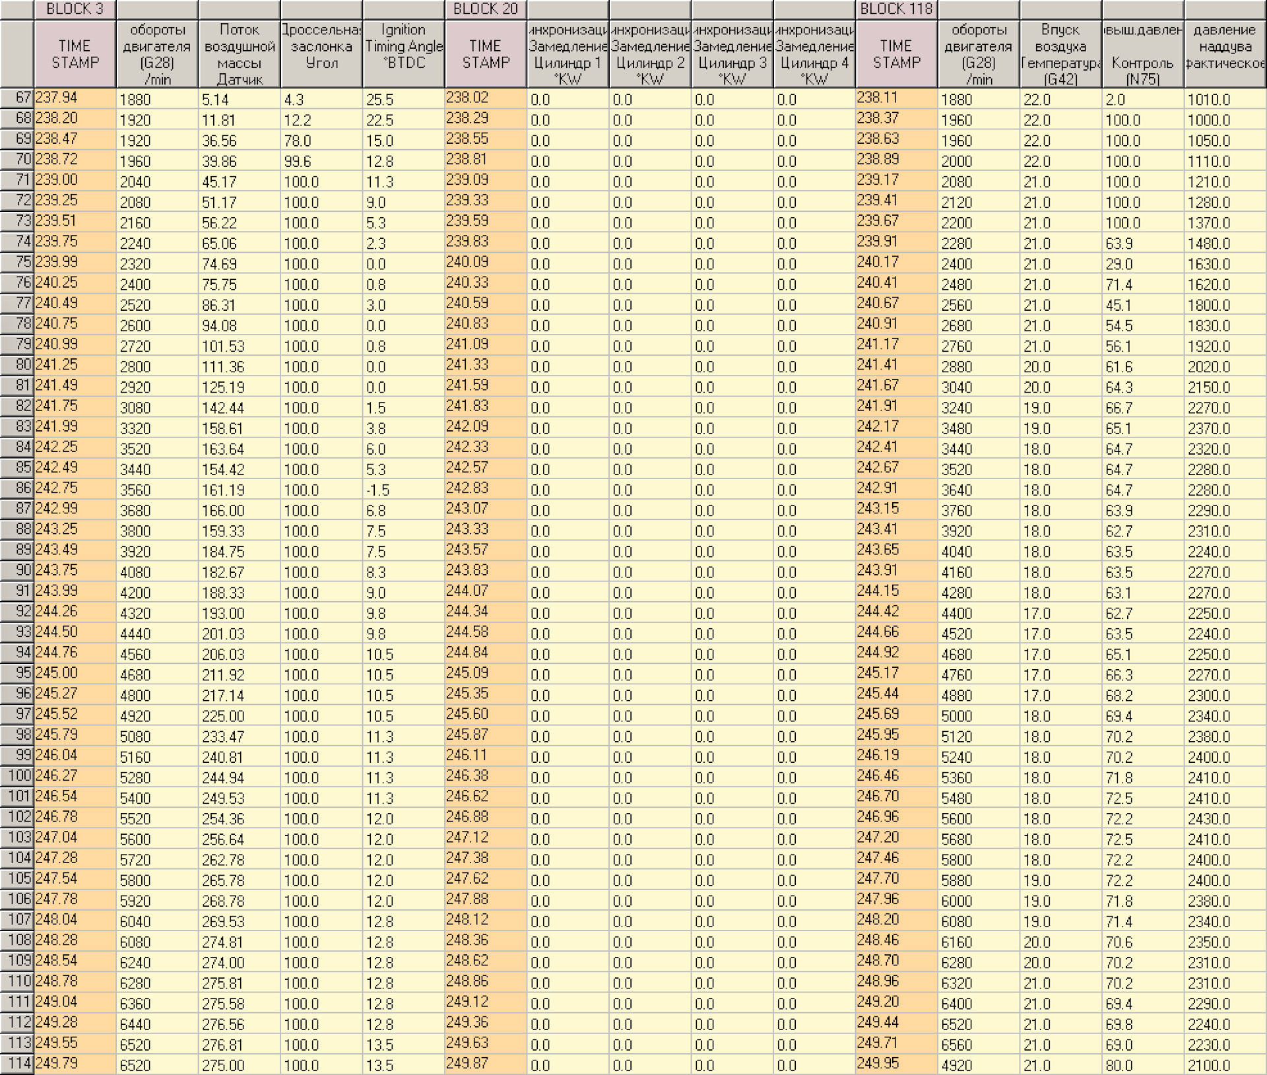This screenshot has height=1075, width=1267.
Task: Select the давление наддува фактическое column header
Action: [1225, 54]
